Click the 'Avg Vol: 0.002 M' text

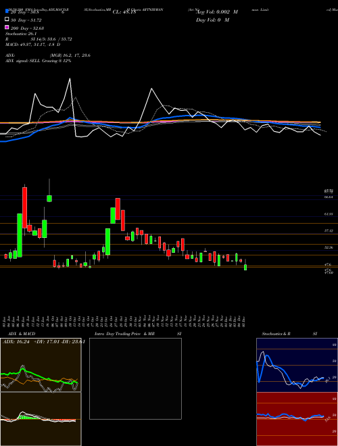pyautogui.click(x=218, y=12)
